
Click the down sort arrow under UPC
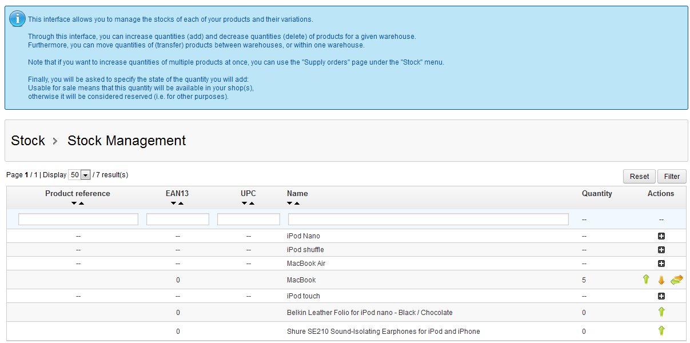coord(245,204)
